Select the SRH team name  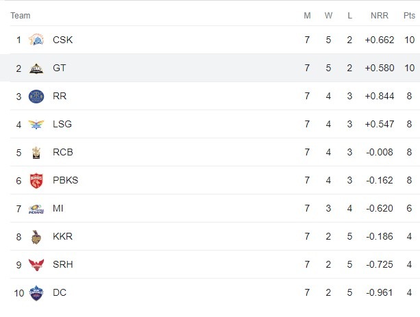[x=62, y=264]
